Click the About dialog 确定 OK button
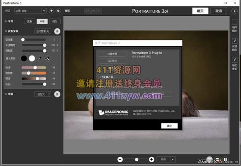 [170, 126]
